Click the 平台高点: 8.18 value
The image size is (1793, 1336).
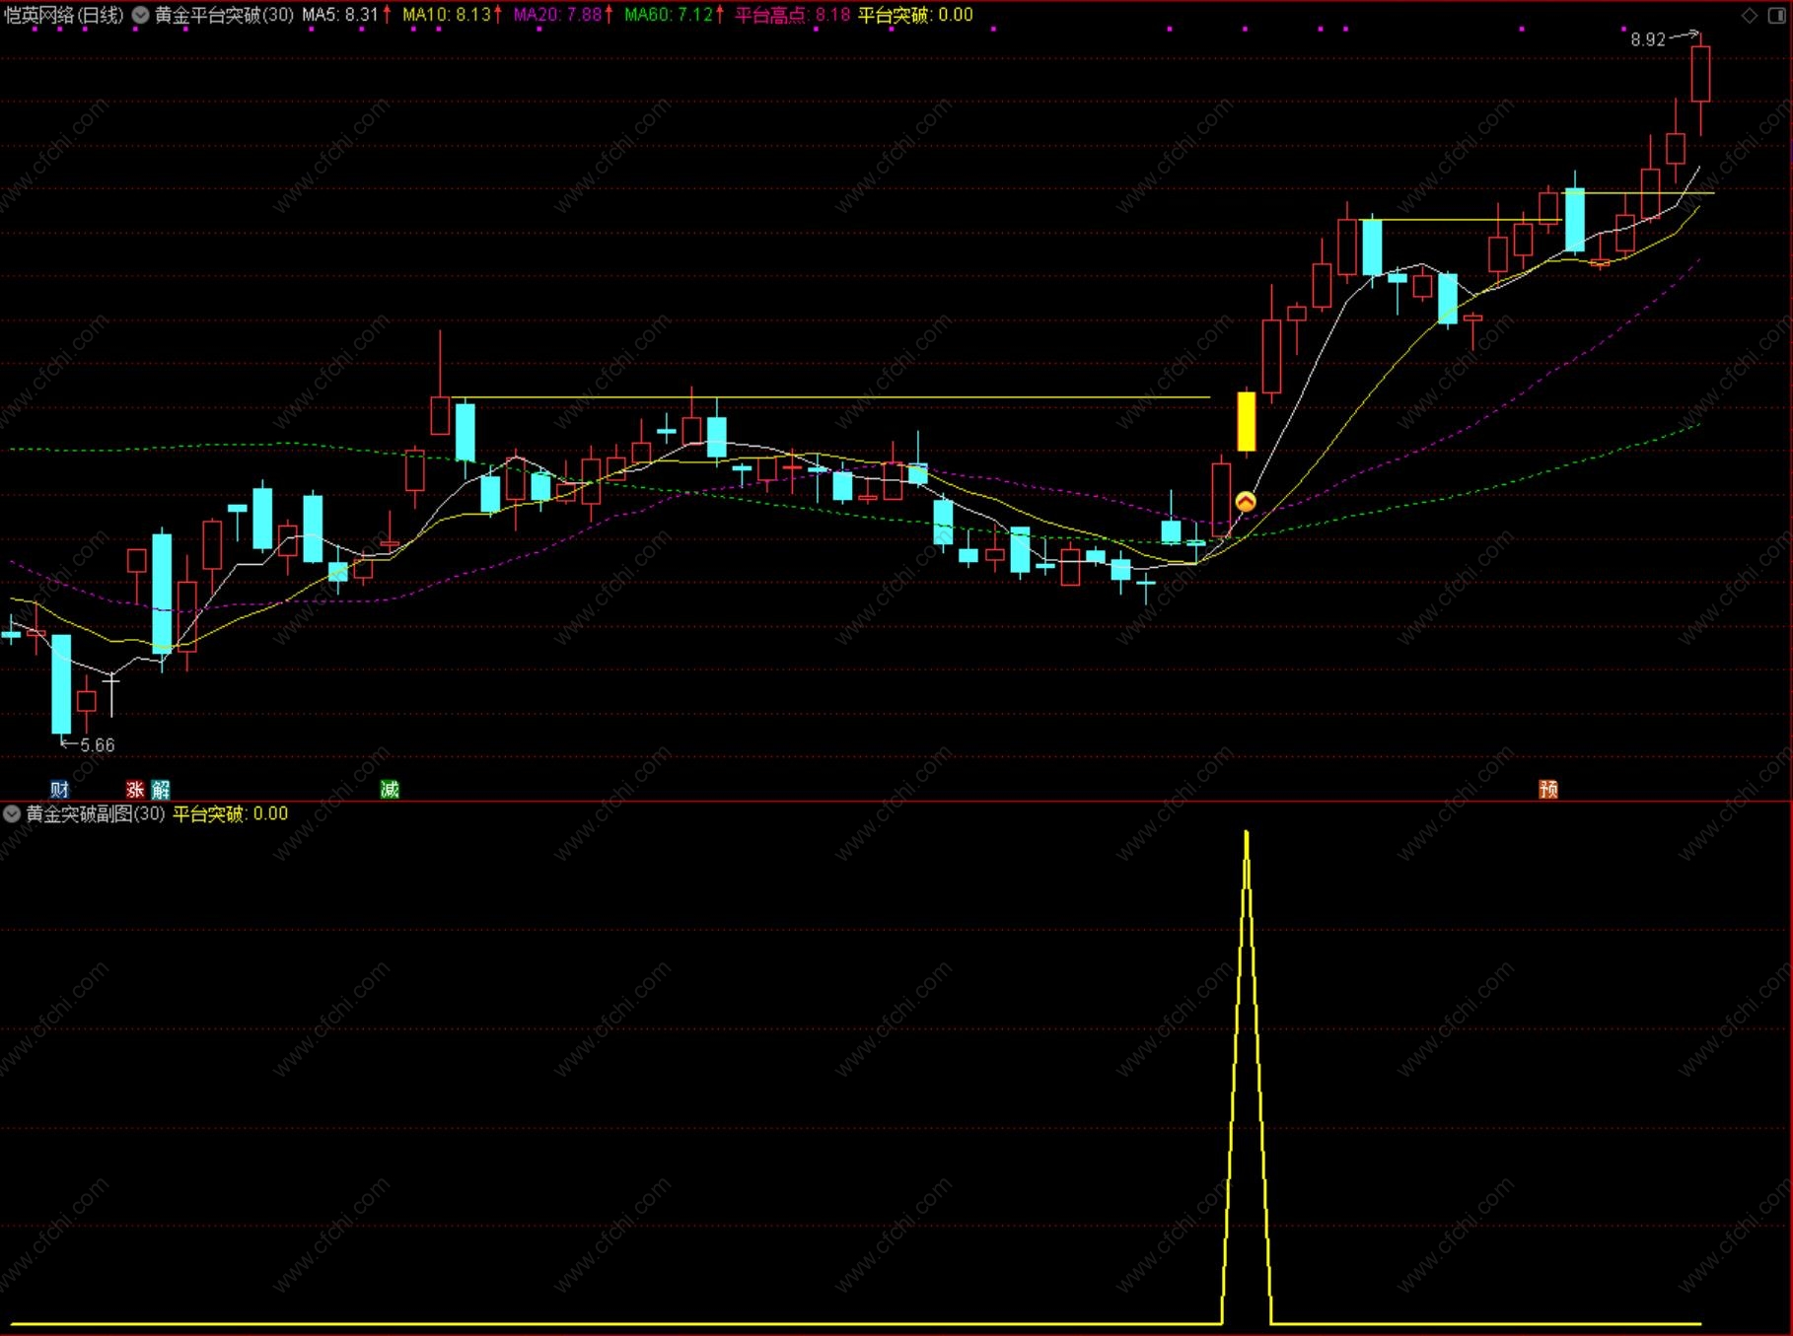793,16
